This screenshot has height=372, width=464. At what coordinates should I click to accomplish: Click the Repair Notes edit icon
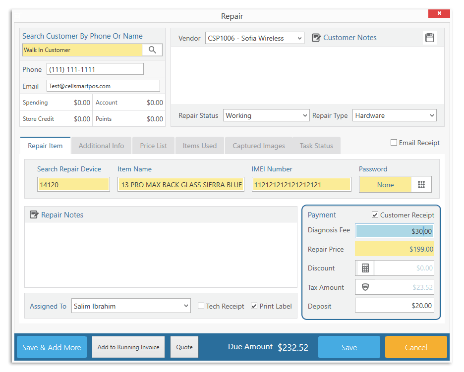[34, 215]
